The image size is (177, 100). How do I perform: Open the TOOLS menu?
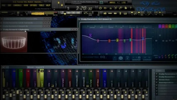click(42, 5)
